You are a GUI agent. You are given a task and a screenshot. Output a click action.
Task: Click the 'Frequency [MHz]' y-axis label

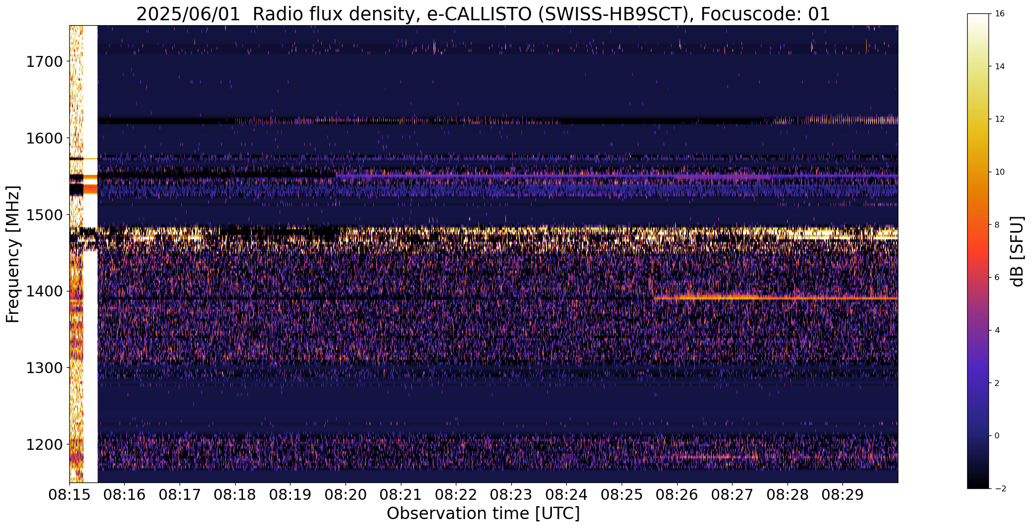coord(13,254)
